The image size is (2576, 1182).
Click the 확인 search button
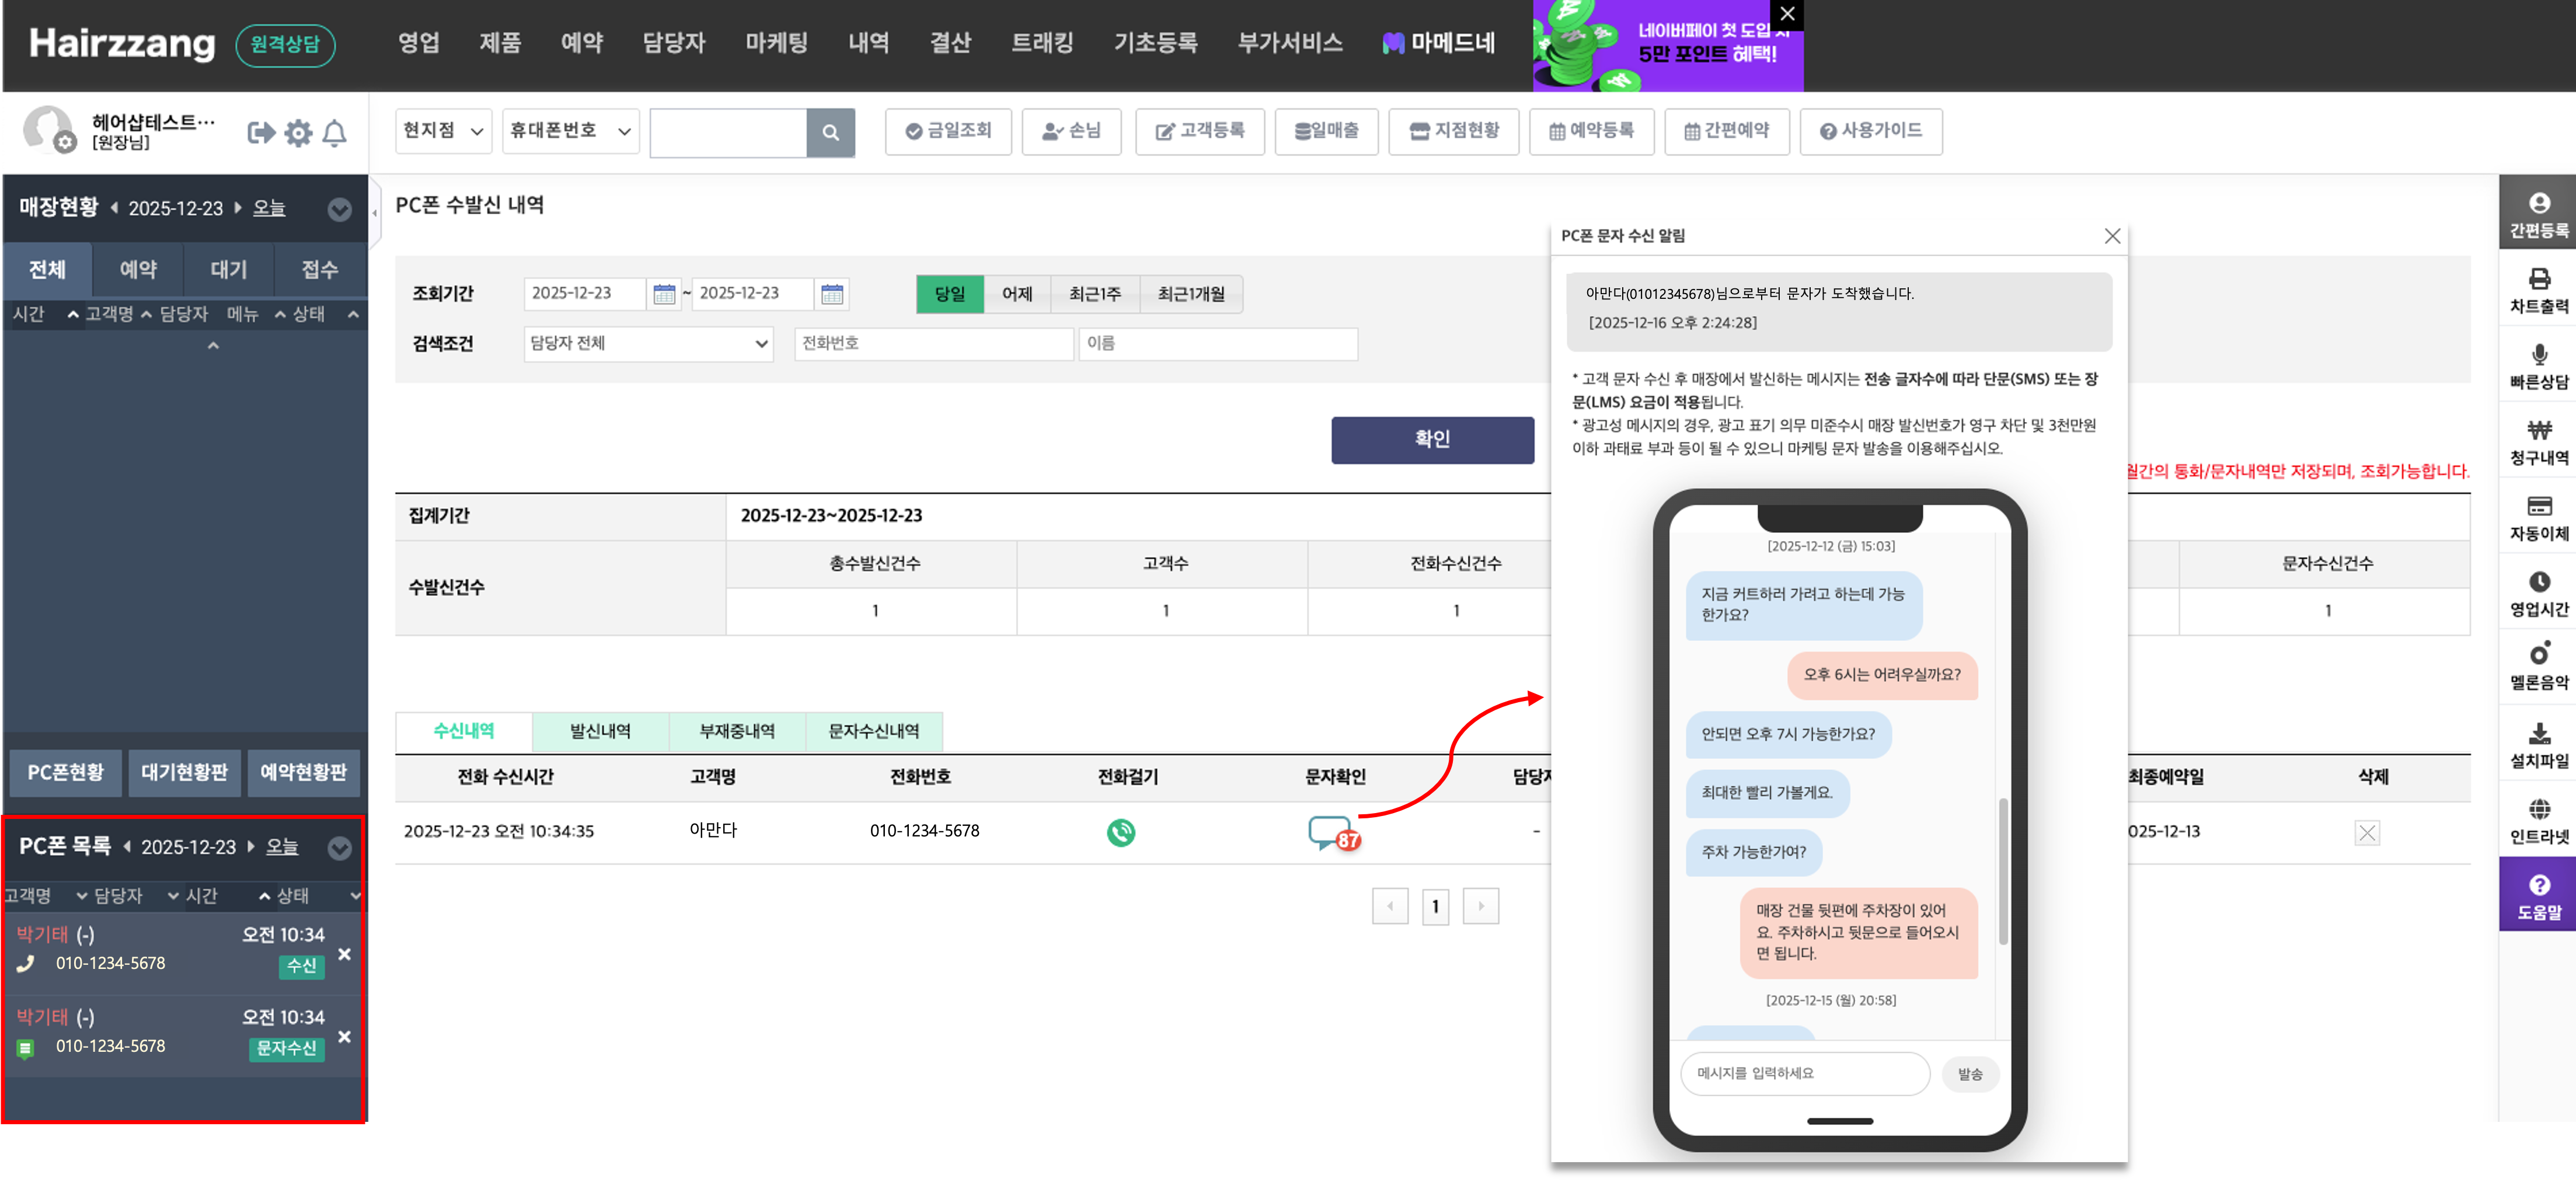point(1432,439)
